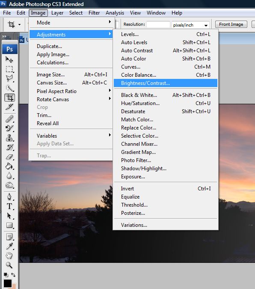The width and height of the screenshot is (255, 289).
Task: Open the Filter menu
Action: [x=94, y=13]
